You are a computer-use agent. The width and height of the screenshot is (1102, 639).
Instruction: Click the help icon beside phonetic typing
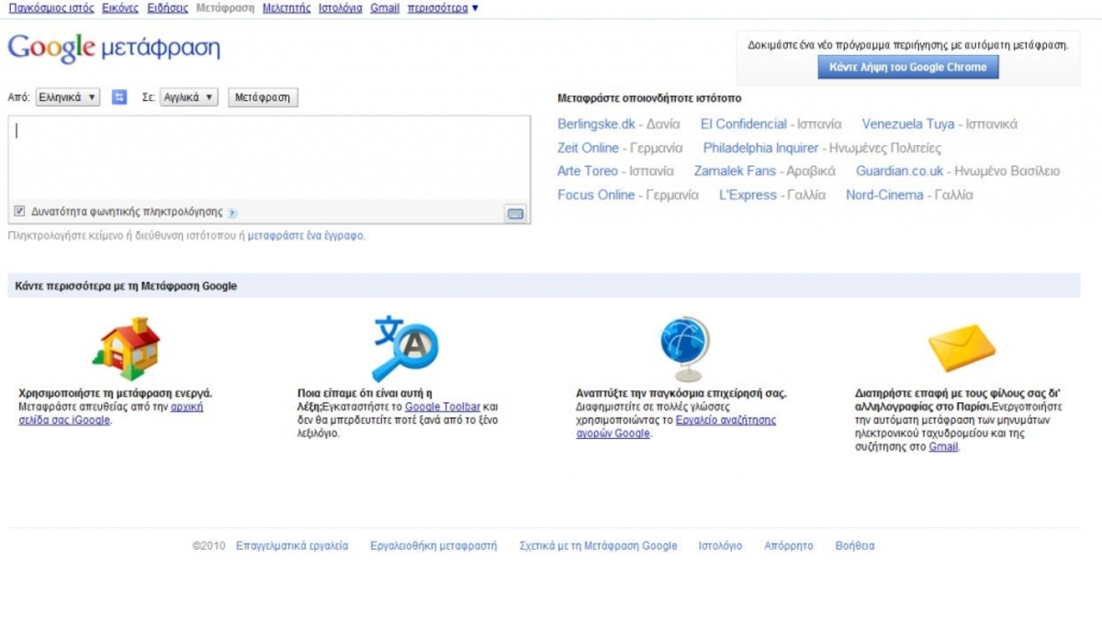[x=232, y=213]
